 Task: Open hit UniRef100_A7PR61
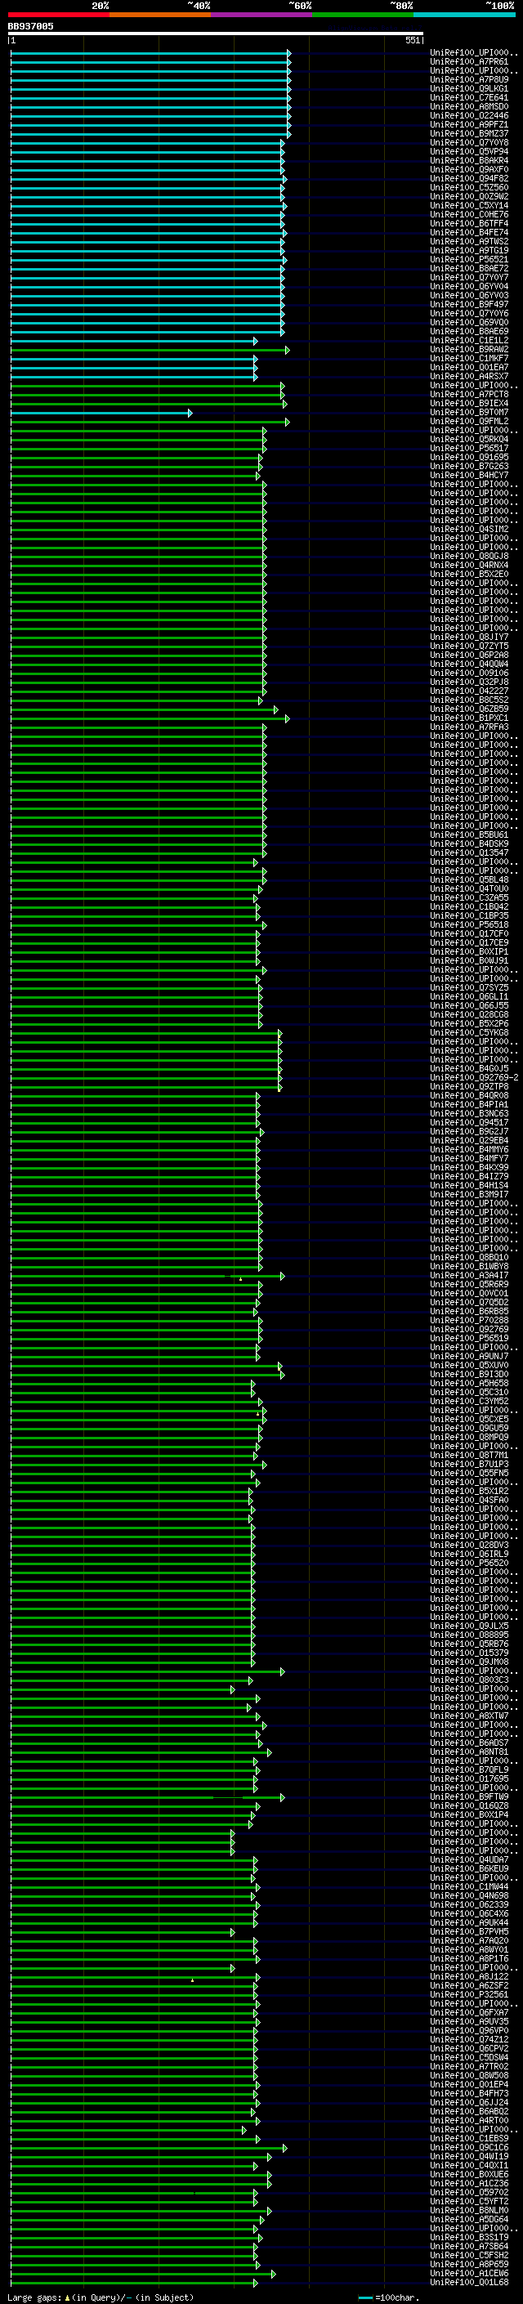click(469, 63)
